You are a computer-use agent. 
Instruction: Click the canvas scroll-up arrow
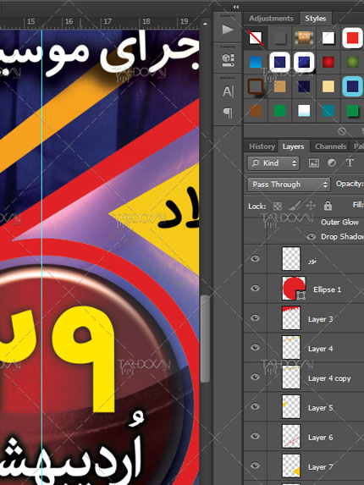205,24
